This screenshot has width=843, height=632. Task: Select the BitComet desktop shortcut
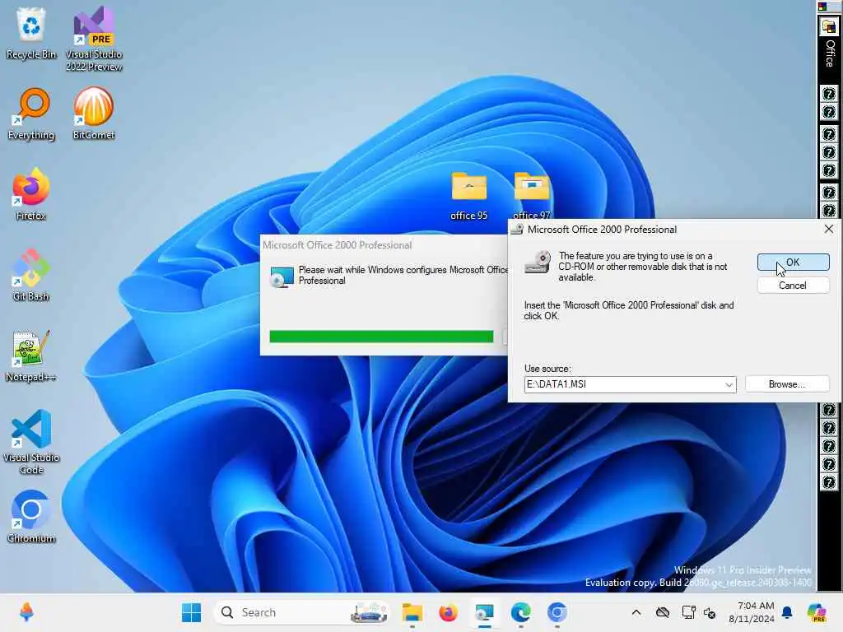(94, 114)
